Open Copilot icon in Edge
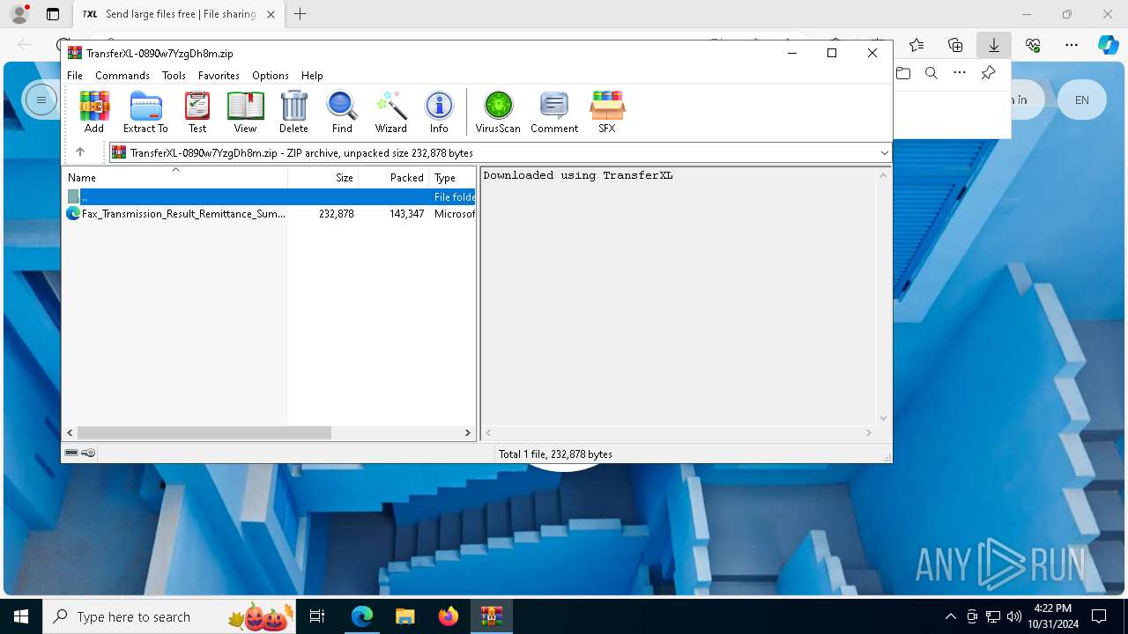 [x=1108, y=45]
